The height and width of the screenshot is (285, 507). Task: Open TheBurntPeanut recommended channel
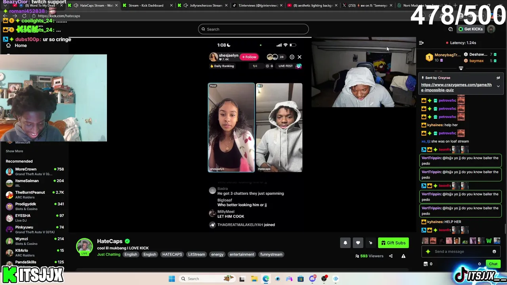click(34, 194)
